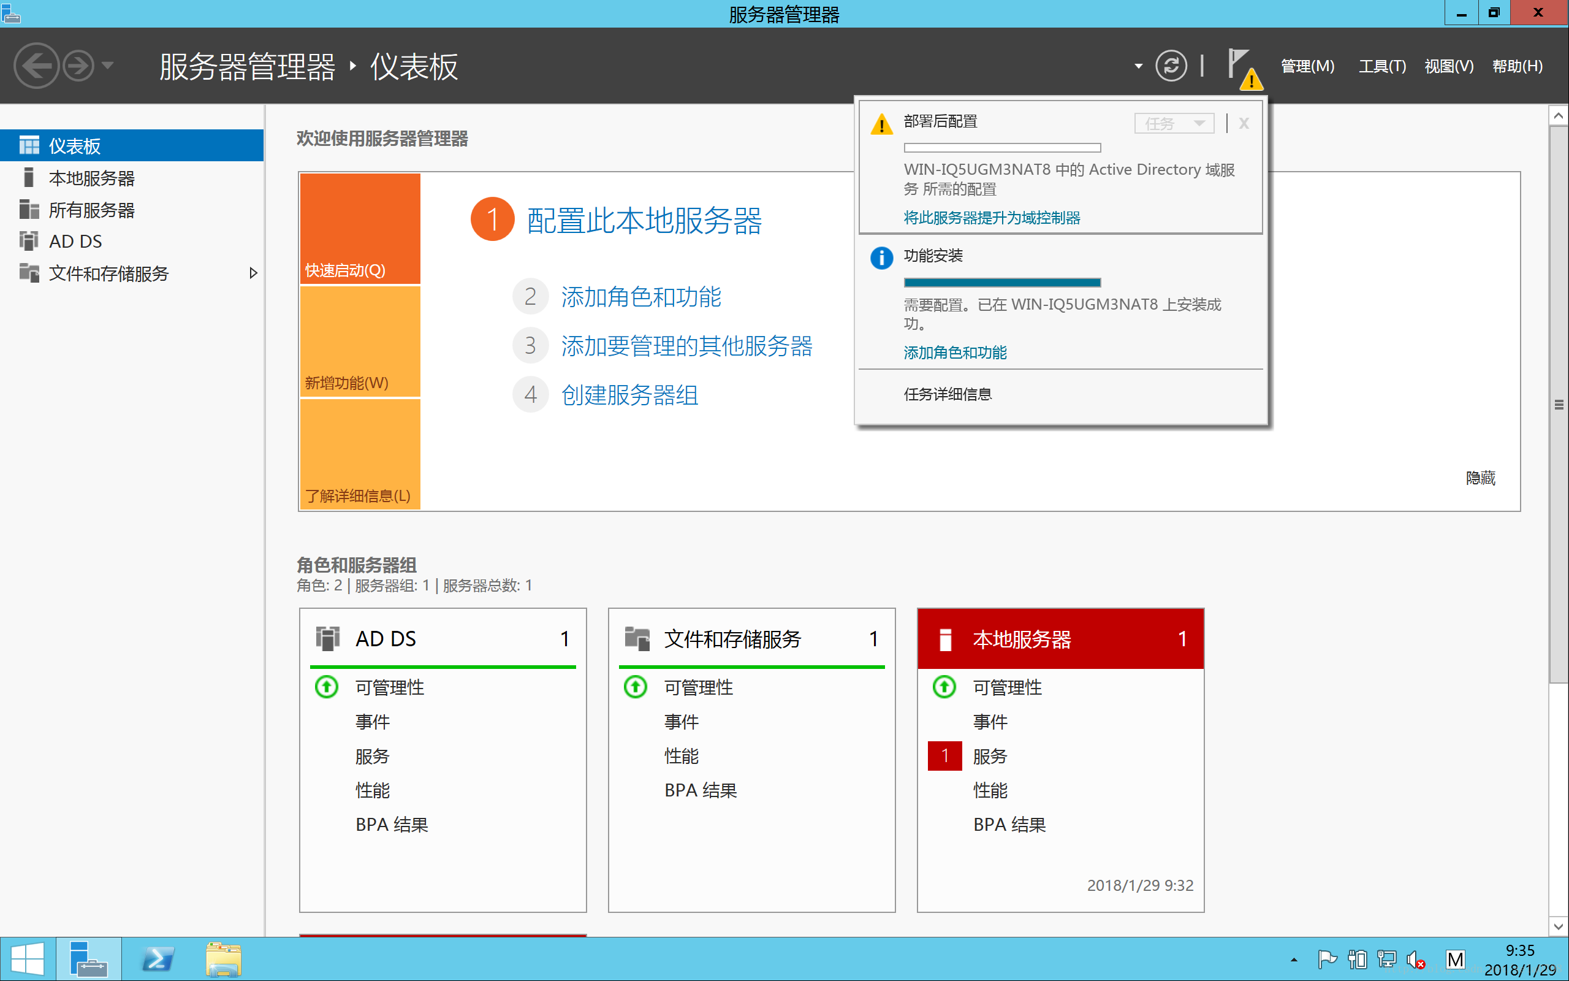Viewport: 1569px width, 981px height.
Task: Click 将此服务器提升为域控制器 link
Action: pos(992,217)
